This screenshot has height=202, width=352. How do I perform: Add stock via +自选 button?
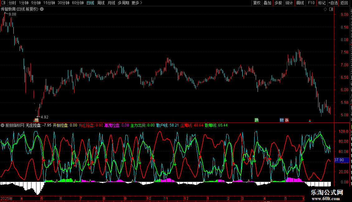(x=333, y=3)
